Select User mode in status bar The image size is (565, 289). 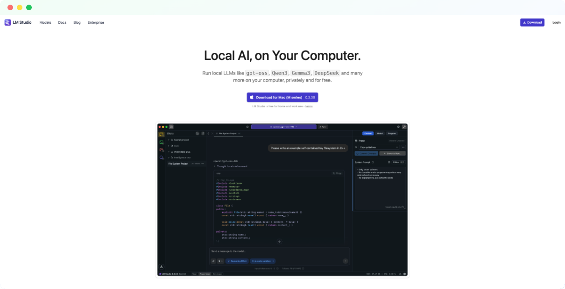coord(195,274)
